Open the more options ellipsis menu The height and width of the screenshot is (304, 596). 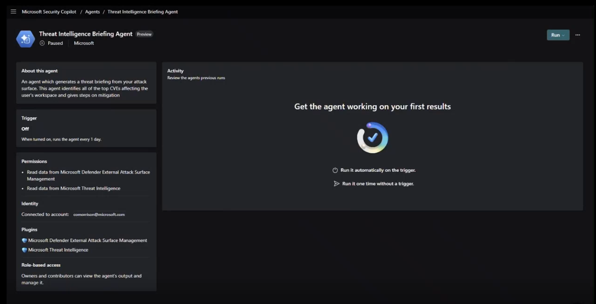[578, 35]
